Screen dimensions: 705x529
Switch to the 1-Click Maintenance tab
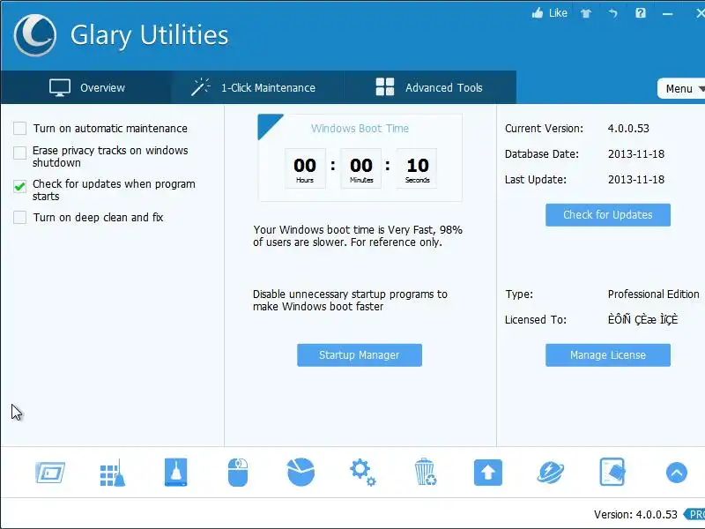pos(257,87)
